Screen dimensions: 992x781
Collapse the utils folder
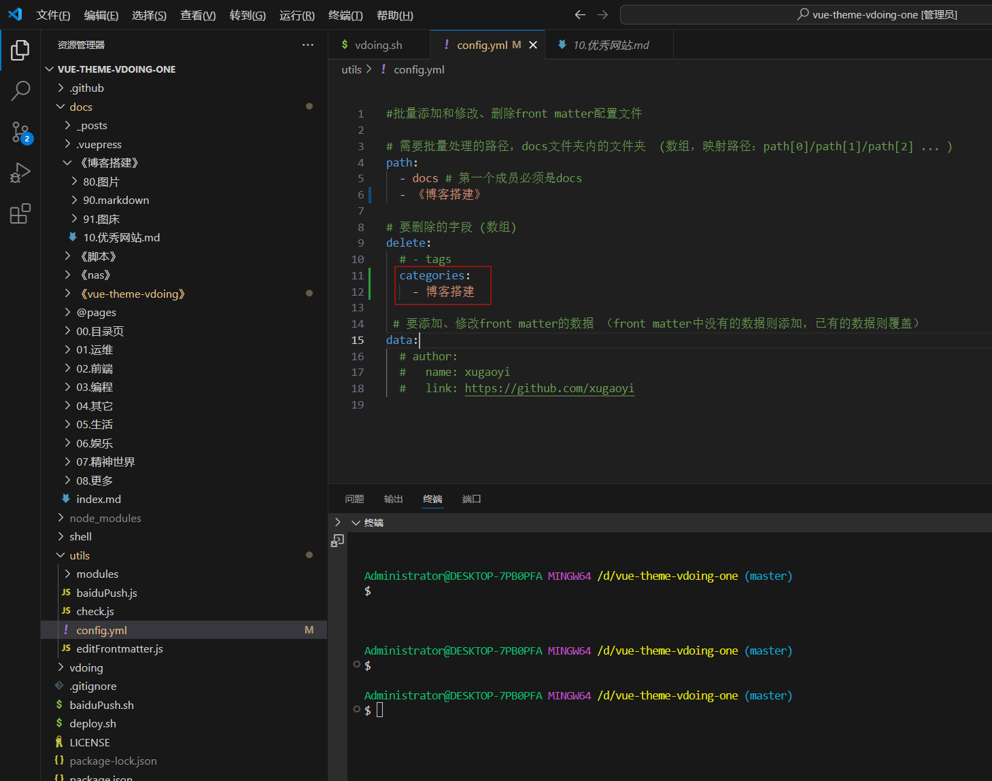(184, 555)
